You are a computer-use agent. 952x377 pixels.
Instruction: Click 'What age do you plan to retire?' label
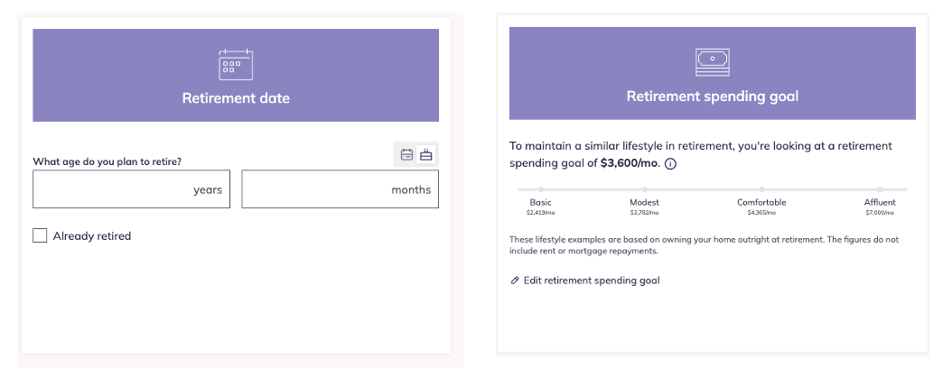click(x=107, y=161)
